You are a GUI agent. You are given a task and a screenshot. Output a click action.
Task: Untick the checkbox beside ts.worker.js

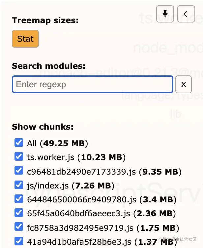pos(18,156)
